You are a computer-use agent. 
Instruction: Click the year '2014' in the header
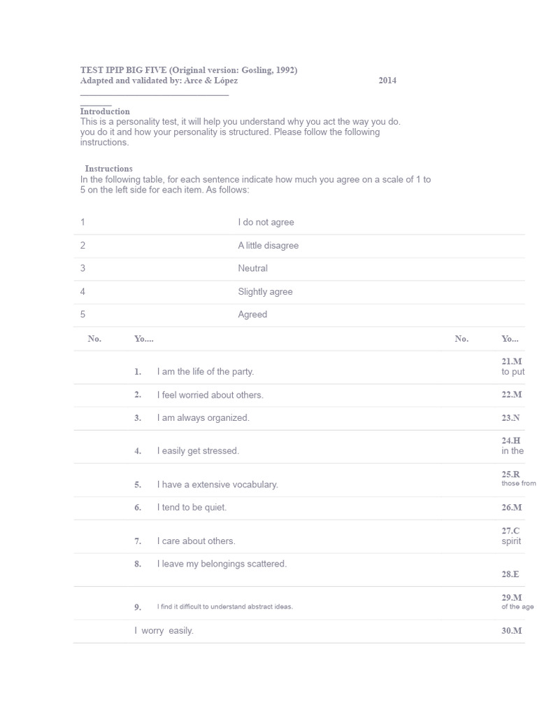[x=387, y=81]
